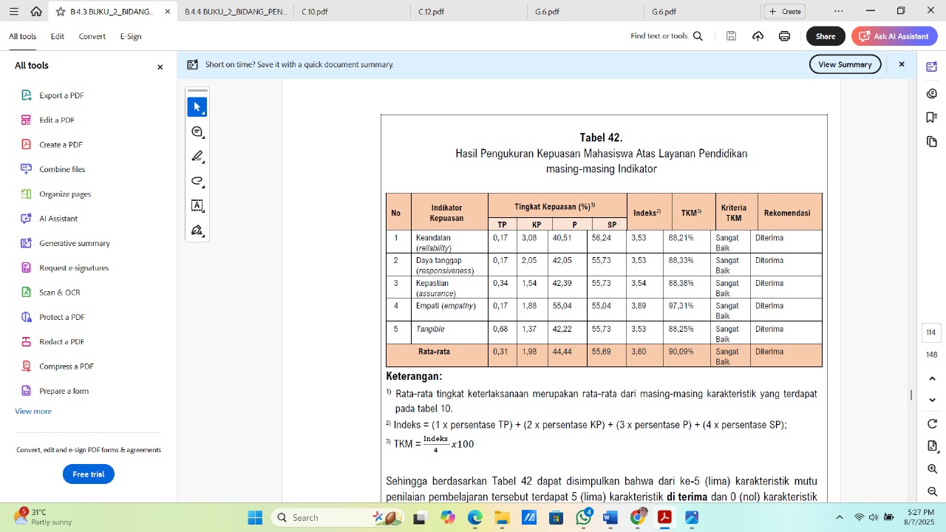Viewport: 946px width, 532px height.
Task: Click the View Summary button
Action: point(845,64)
